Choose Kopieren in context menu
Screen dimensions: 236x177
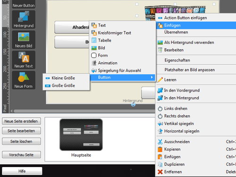click(196, 149)
